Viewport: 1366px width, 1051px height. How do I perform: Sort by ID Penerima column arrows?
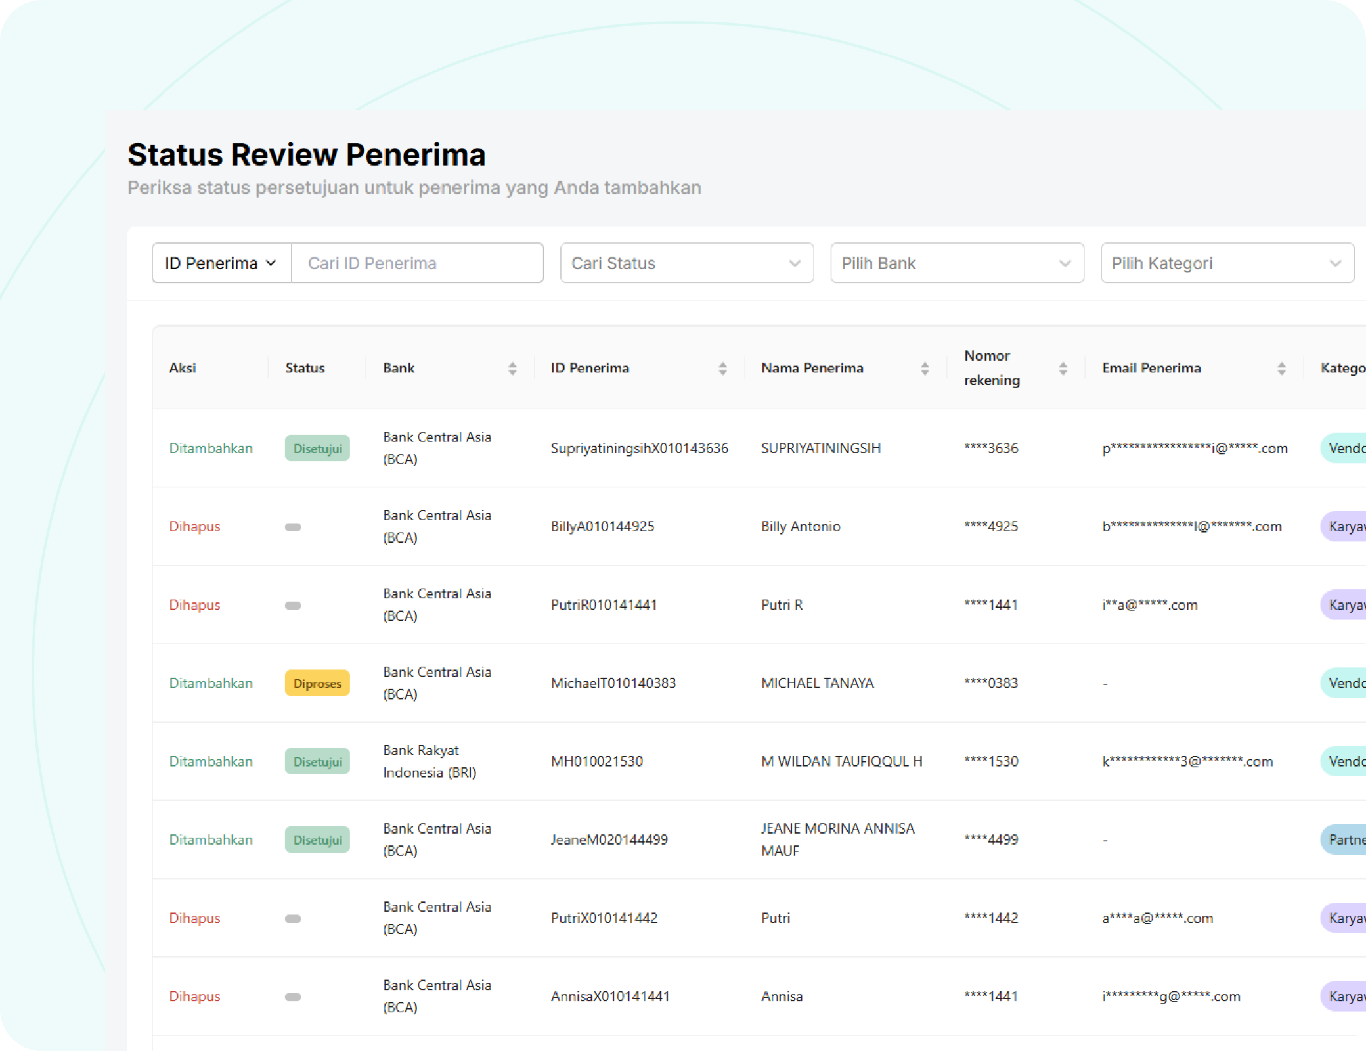(722, 369)
